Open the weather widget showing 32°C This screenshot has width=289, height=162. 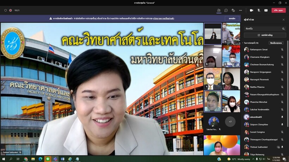[x=239, y=159]
